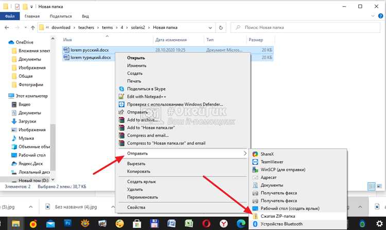Switch to the Поделиться ribbon tab
386x230 pixels.
[61, 16]
